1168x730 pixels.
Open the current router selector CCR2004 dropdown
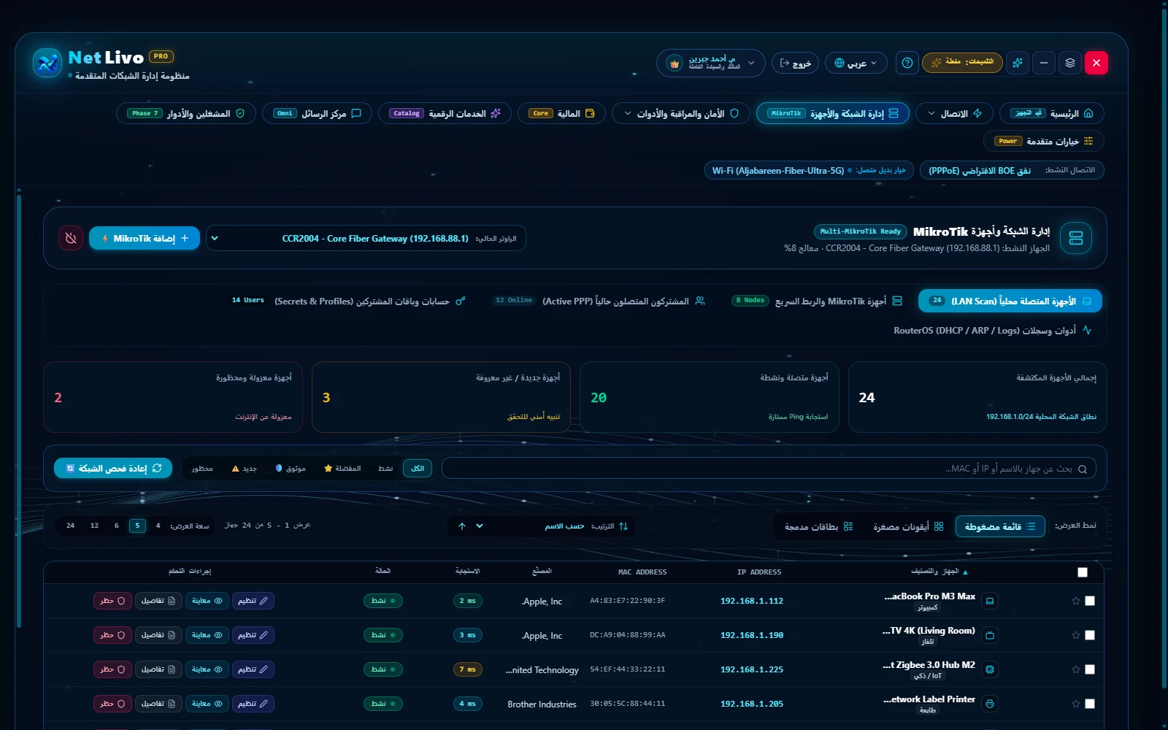(366, 238)
